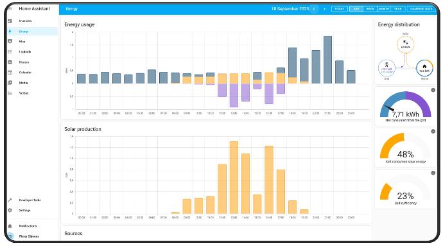
Task: Click the Today button
Action: (340, 9)
